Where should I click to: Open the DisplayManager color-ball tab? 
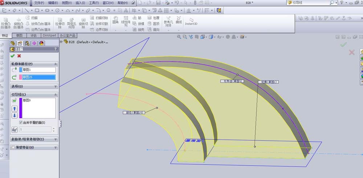click(x=41, y=43)
